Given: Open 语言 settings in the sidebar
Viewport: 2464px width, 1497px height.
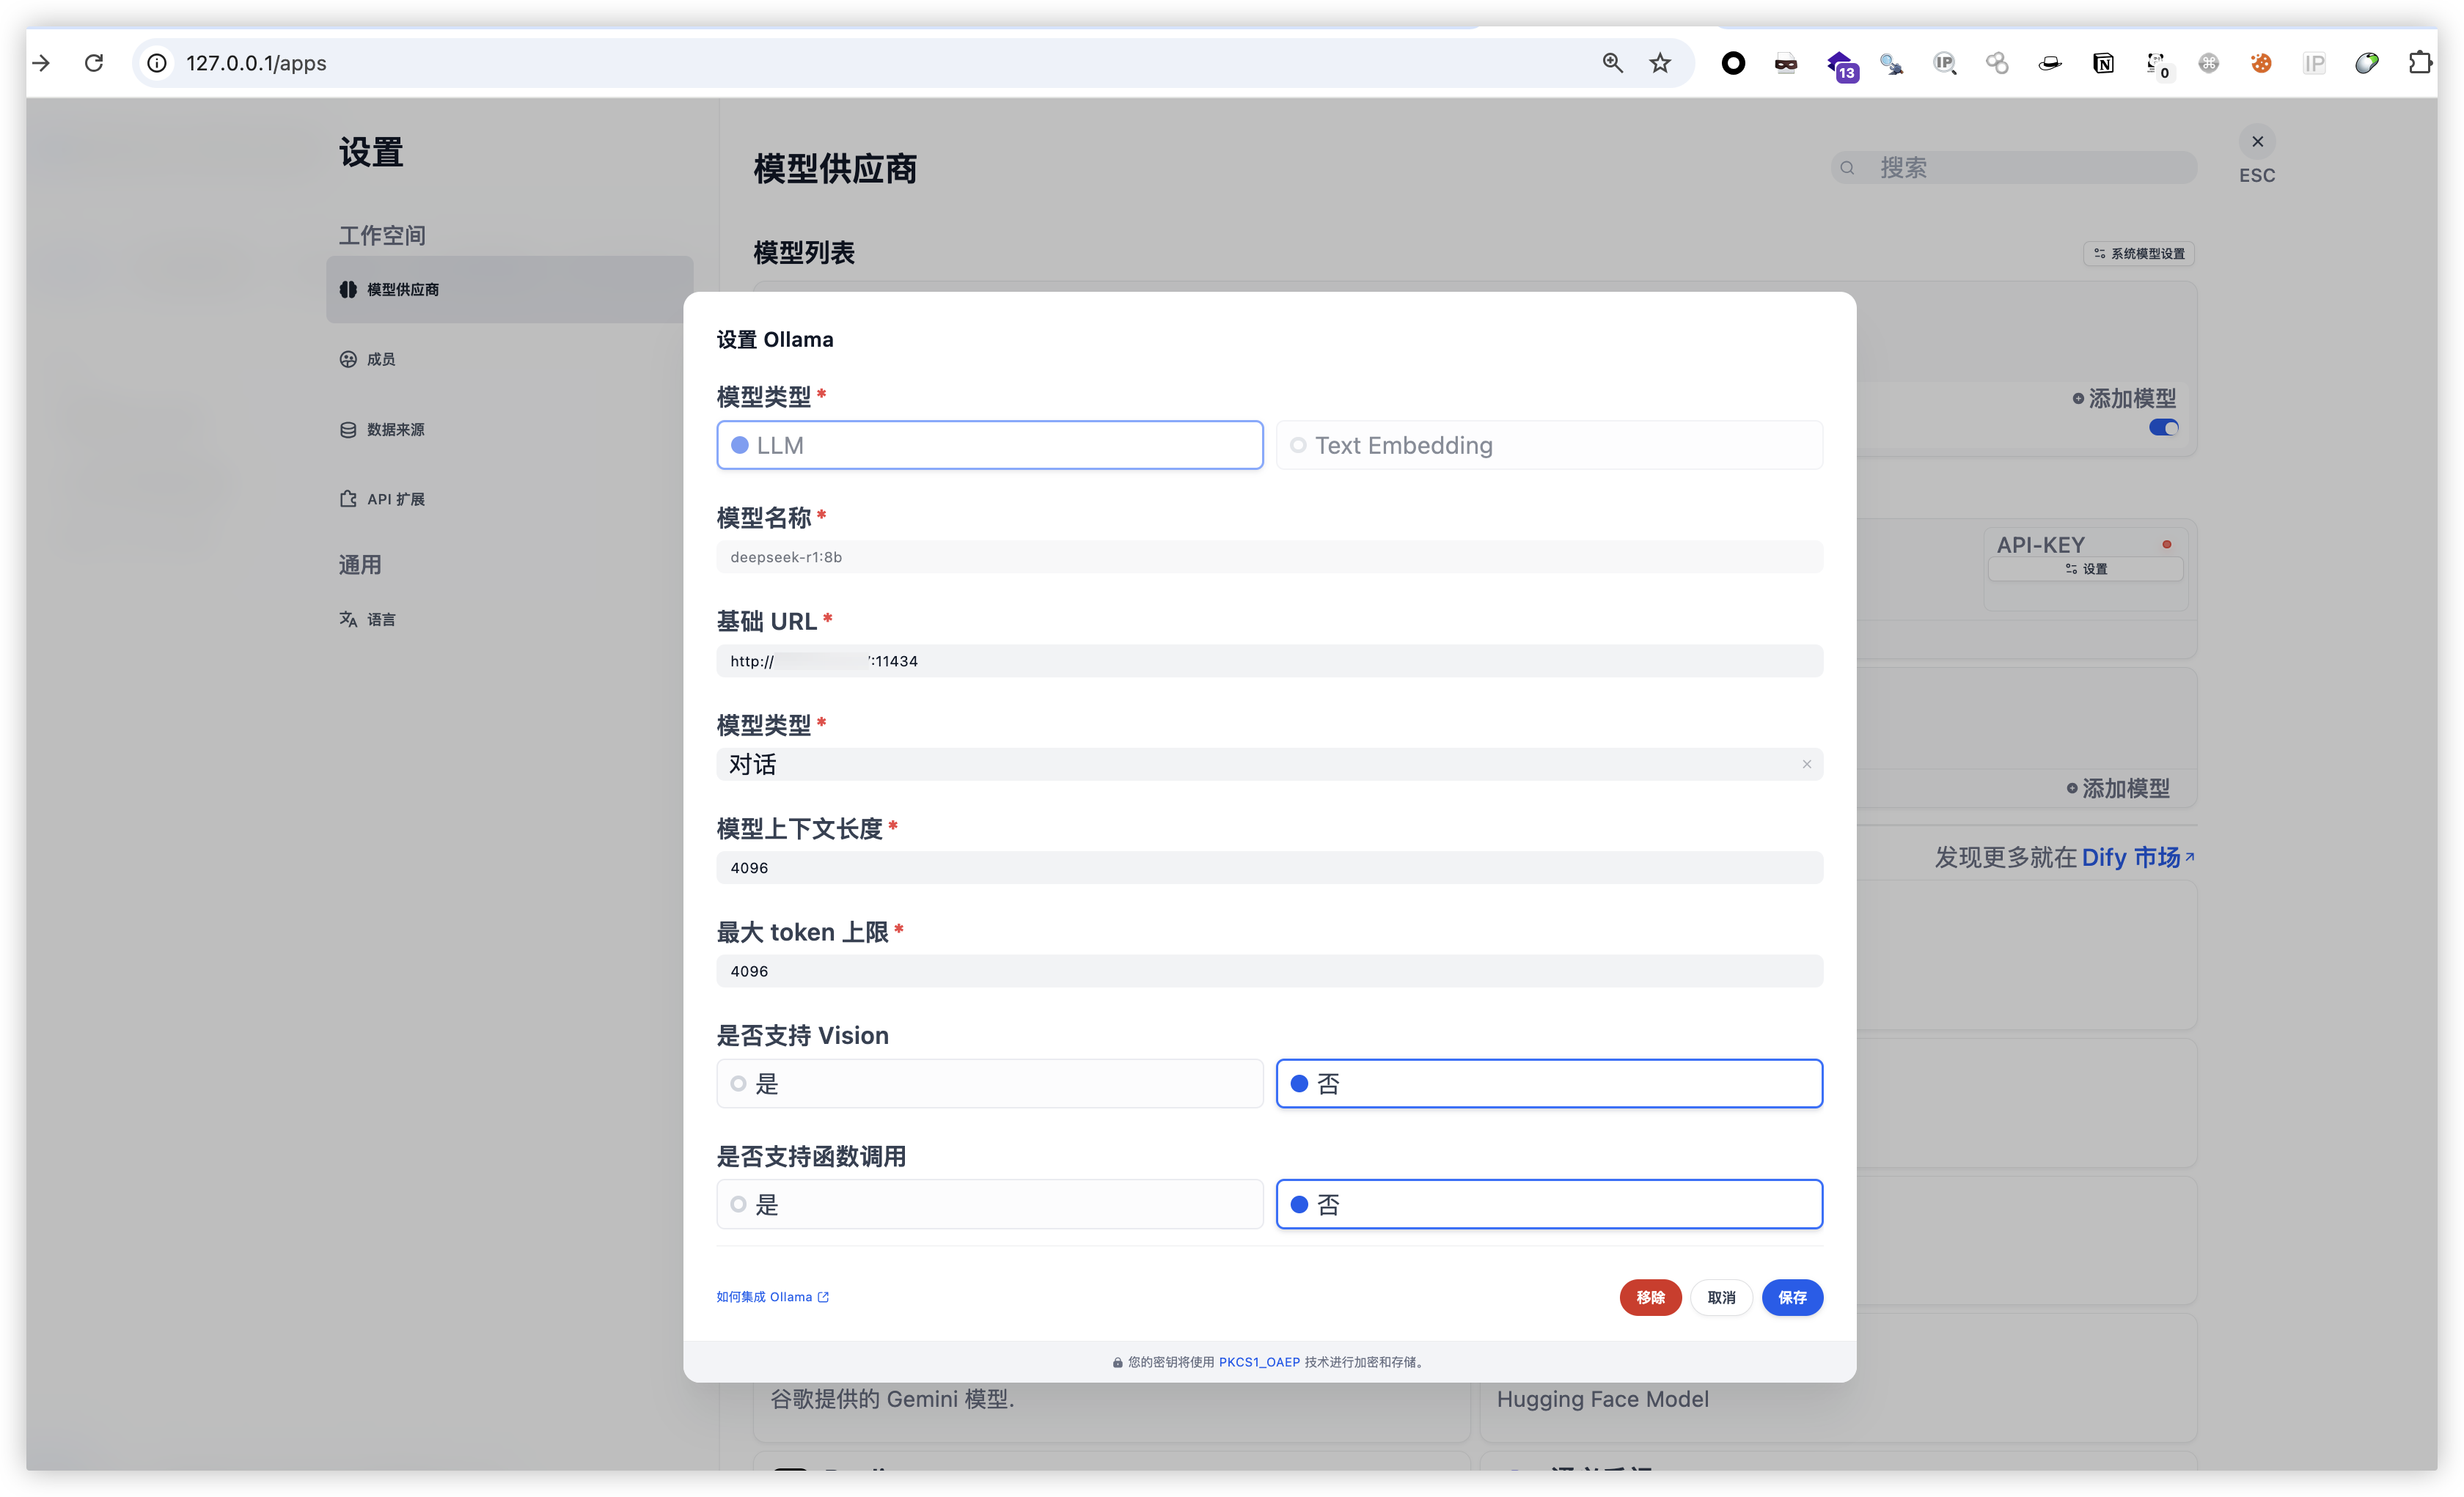Looking at the screenshot, I should (367, 619).
